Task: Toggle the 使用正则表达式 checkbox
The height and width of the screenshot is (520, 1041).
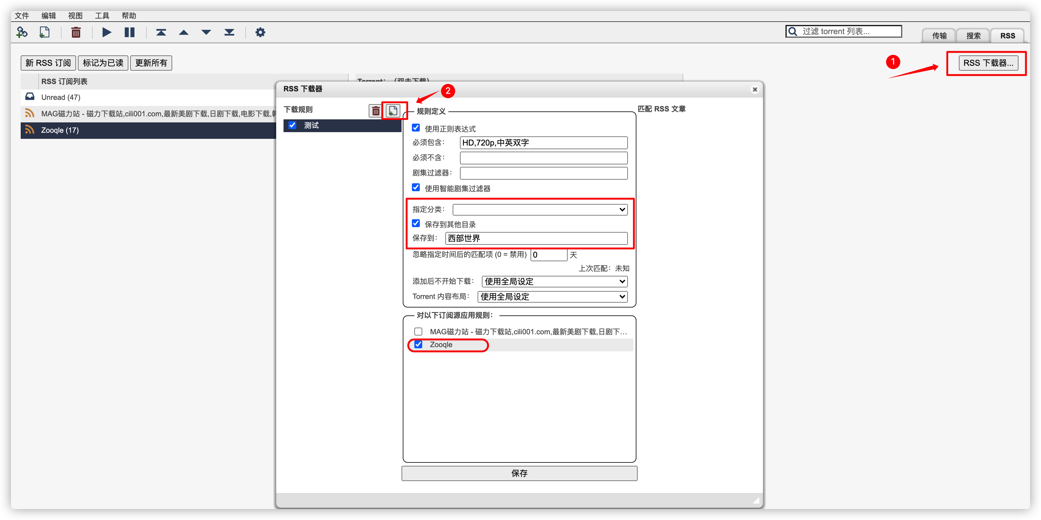Action: click(416, 128)
